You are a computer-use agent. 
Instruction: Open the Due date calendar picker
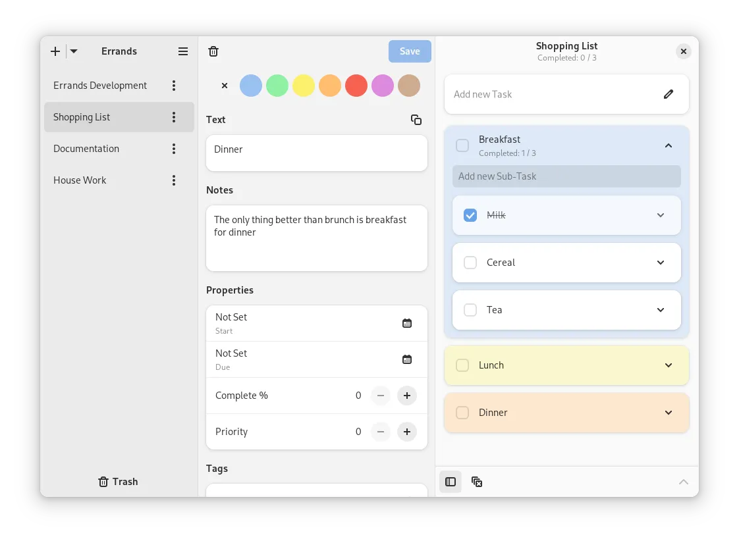pos(407,359)
